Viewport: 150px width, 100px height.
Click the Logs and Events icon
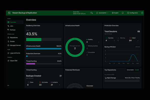coord(8,53)
